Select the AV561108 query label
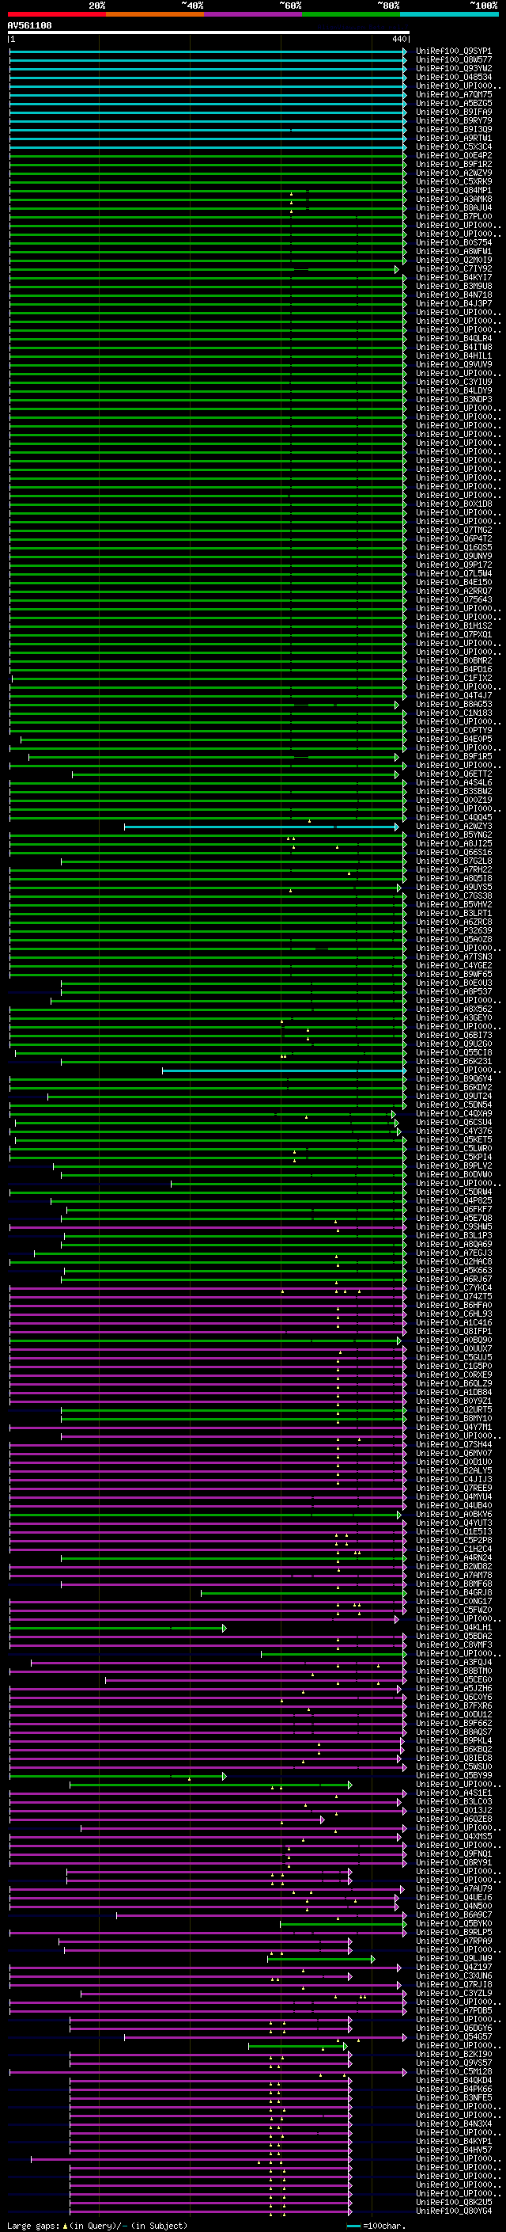Image resolution: width=506 pixels, height=2232 pixels. [x=29, y=25]
